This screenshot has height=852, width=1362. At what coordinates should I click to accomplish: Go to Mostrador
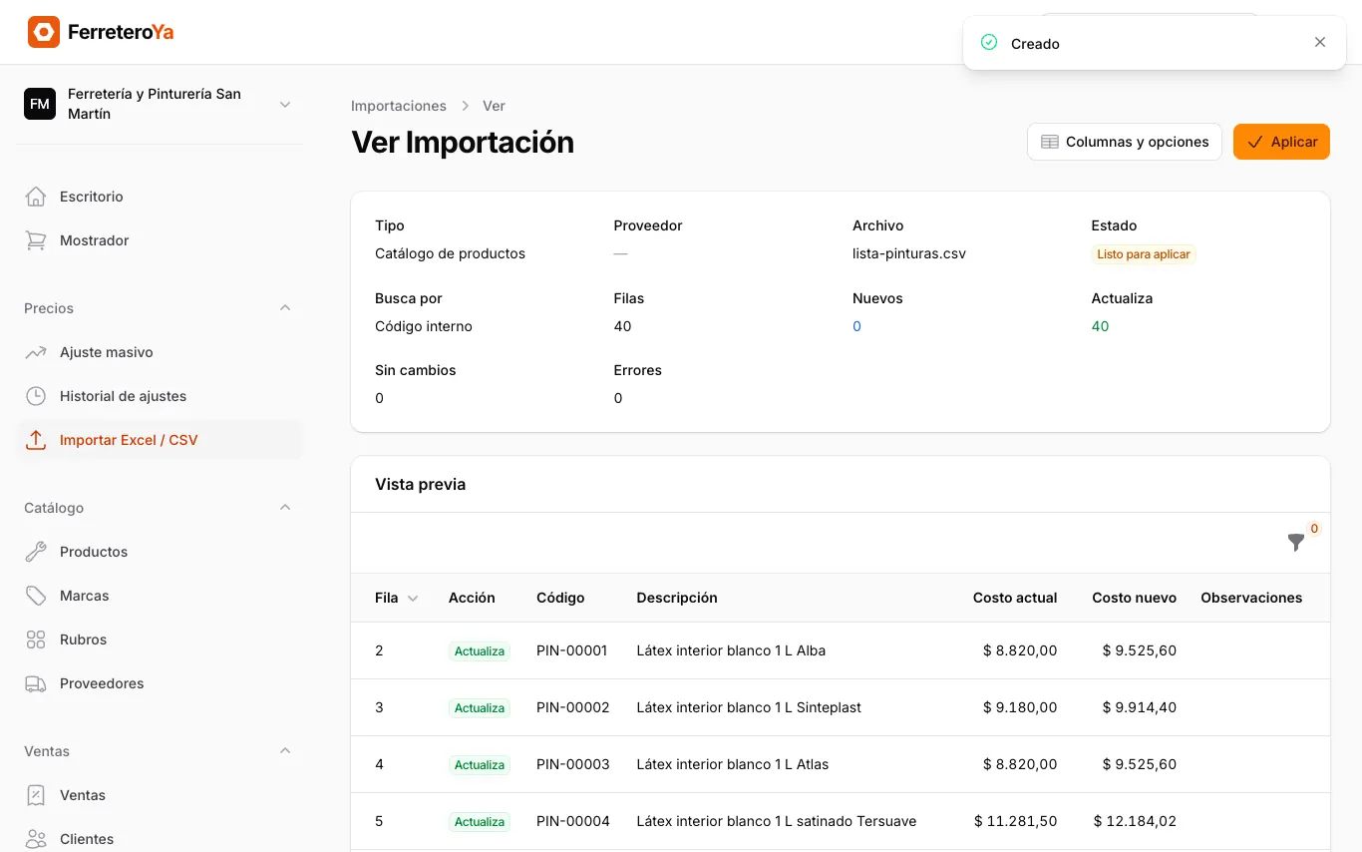(x=160, y=240)
